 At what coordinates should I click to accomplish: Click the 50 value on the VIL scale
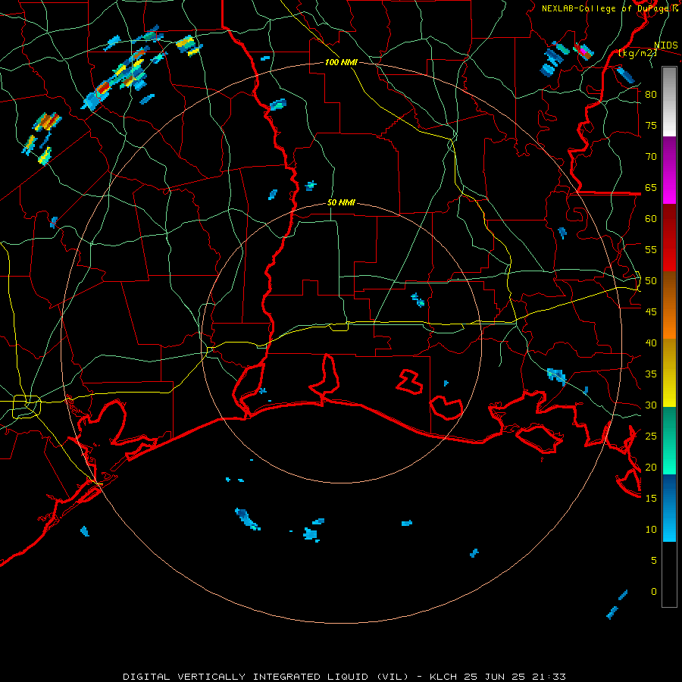(x=651, y=281)
